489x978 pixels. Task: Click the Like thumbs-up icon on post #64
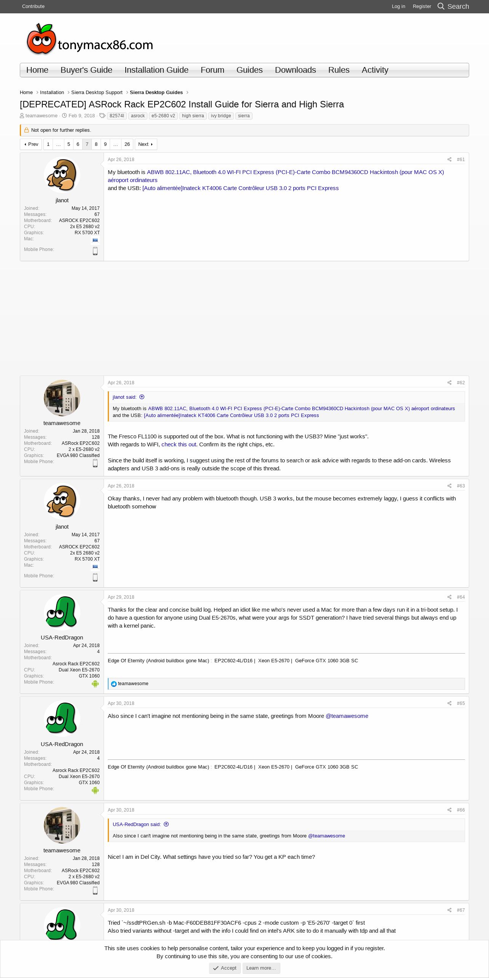coord(113,684)
